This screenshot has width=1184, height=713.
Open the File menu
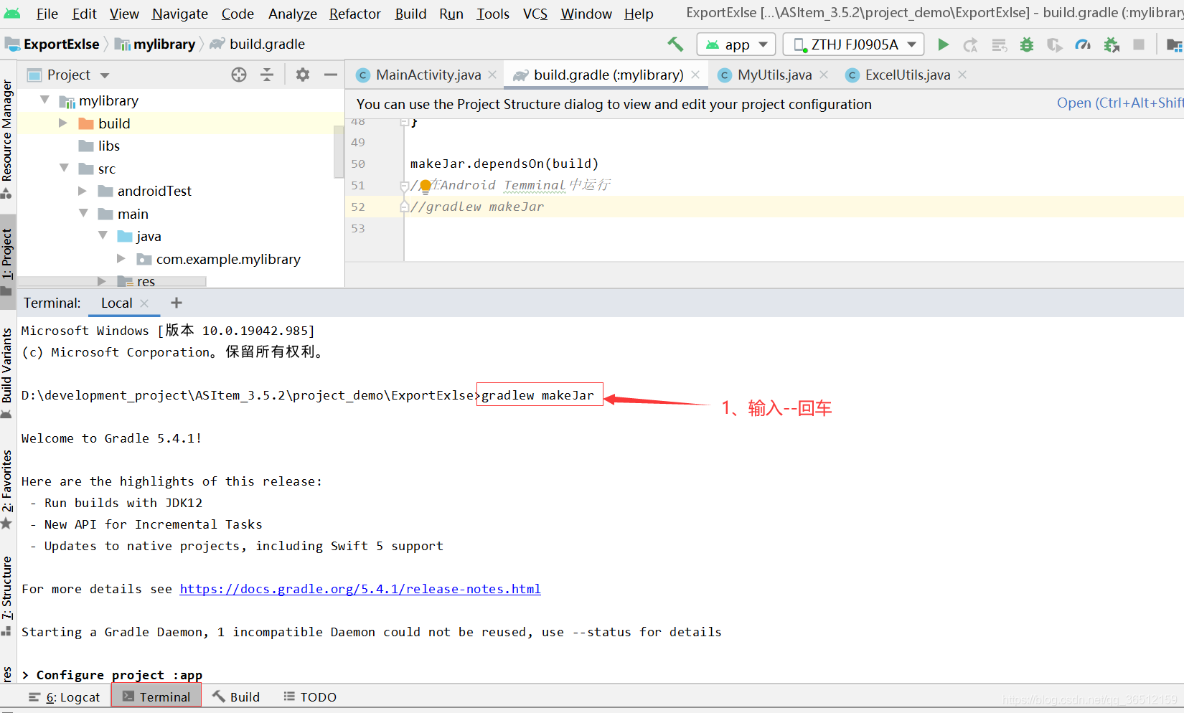click(x=47, y=14)
